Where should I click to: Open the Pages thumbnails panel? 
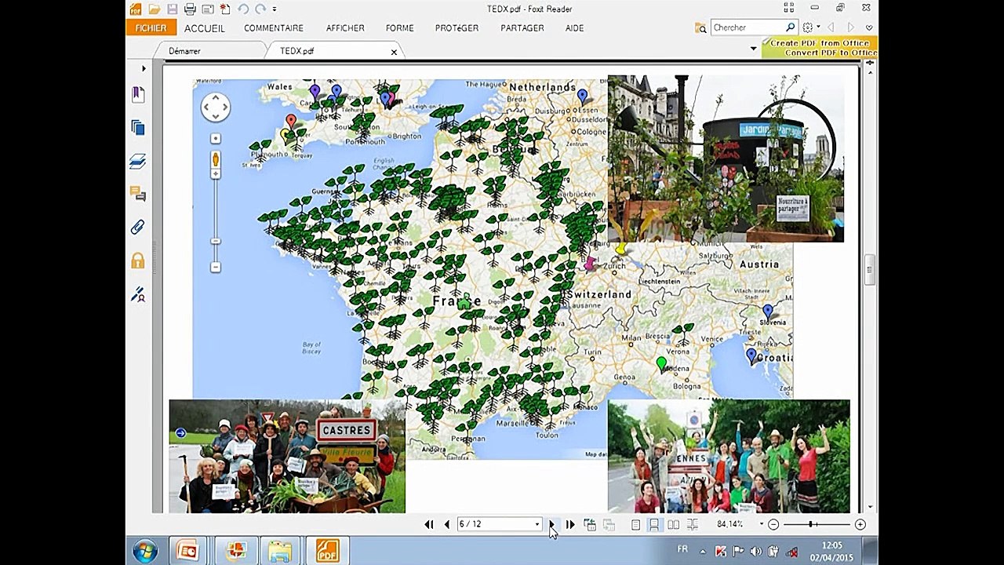click(138, 128)
